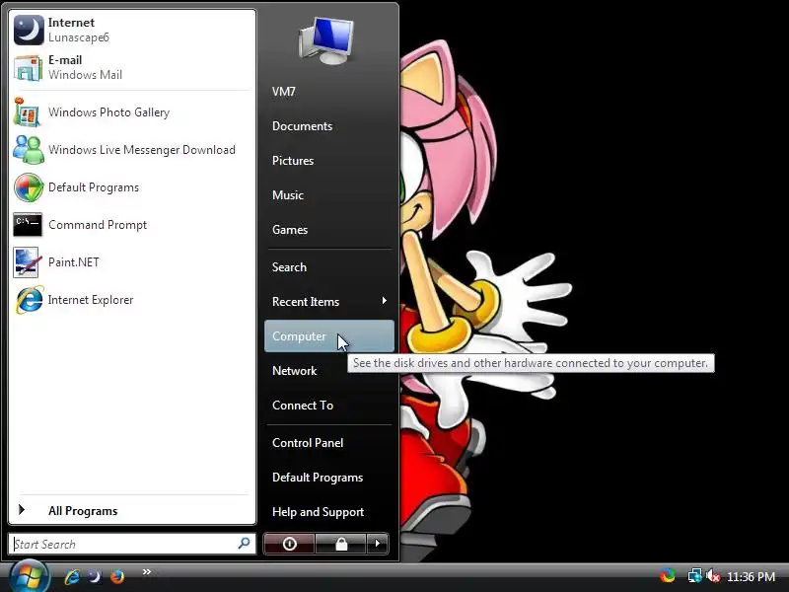Click the network status tray icon

pyautogui.click(x=695, y=575)
